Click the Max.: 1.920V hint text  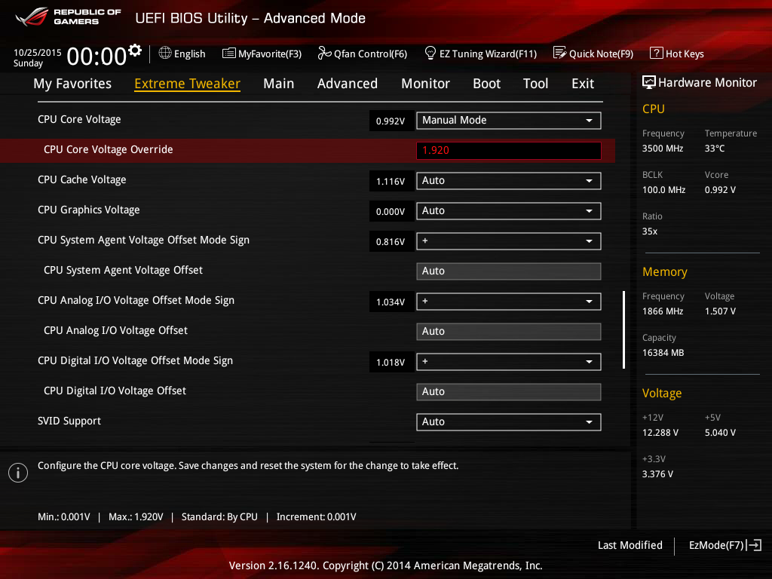coord(136,516)
